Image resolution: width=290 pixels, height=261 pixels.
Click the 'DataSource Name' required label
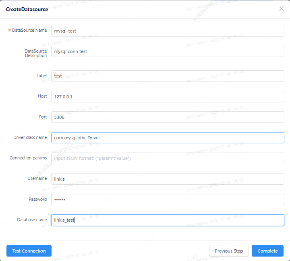(x=29, y=31)
